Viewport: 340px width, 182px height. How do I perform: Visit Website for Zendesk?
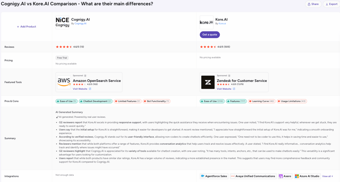click(224, 89)
